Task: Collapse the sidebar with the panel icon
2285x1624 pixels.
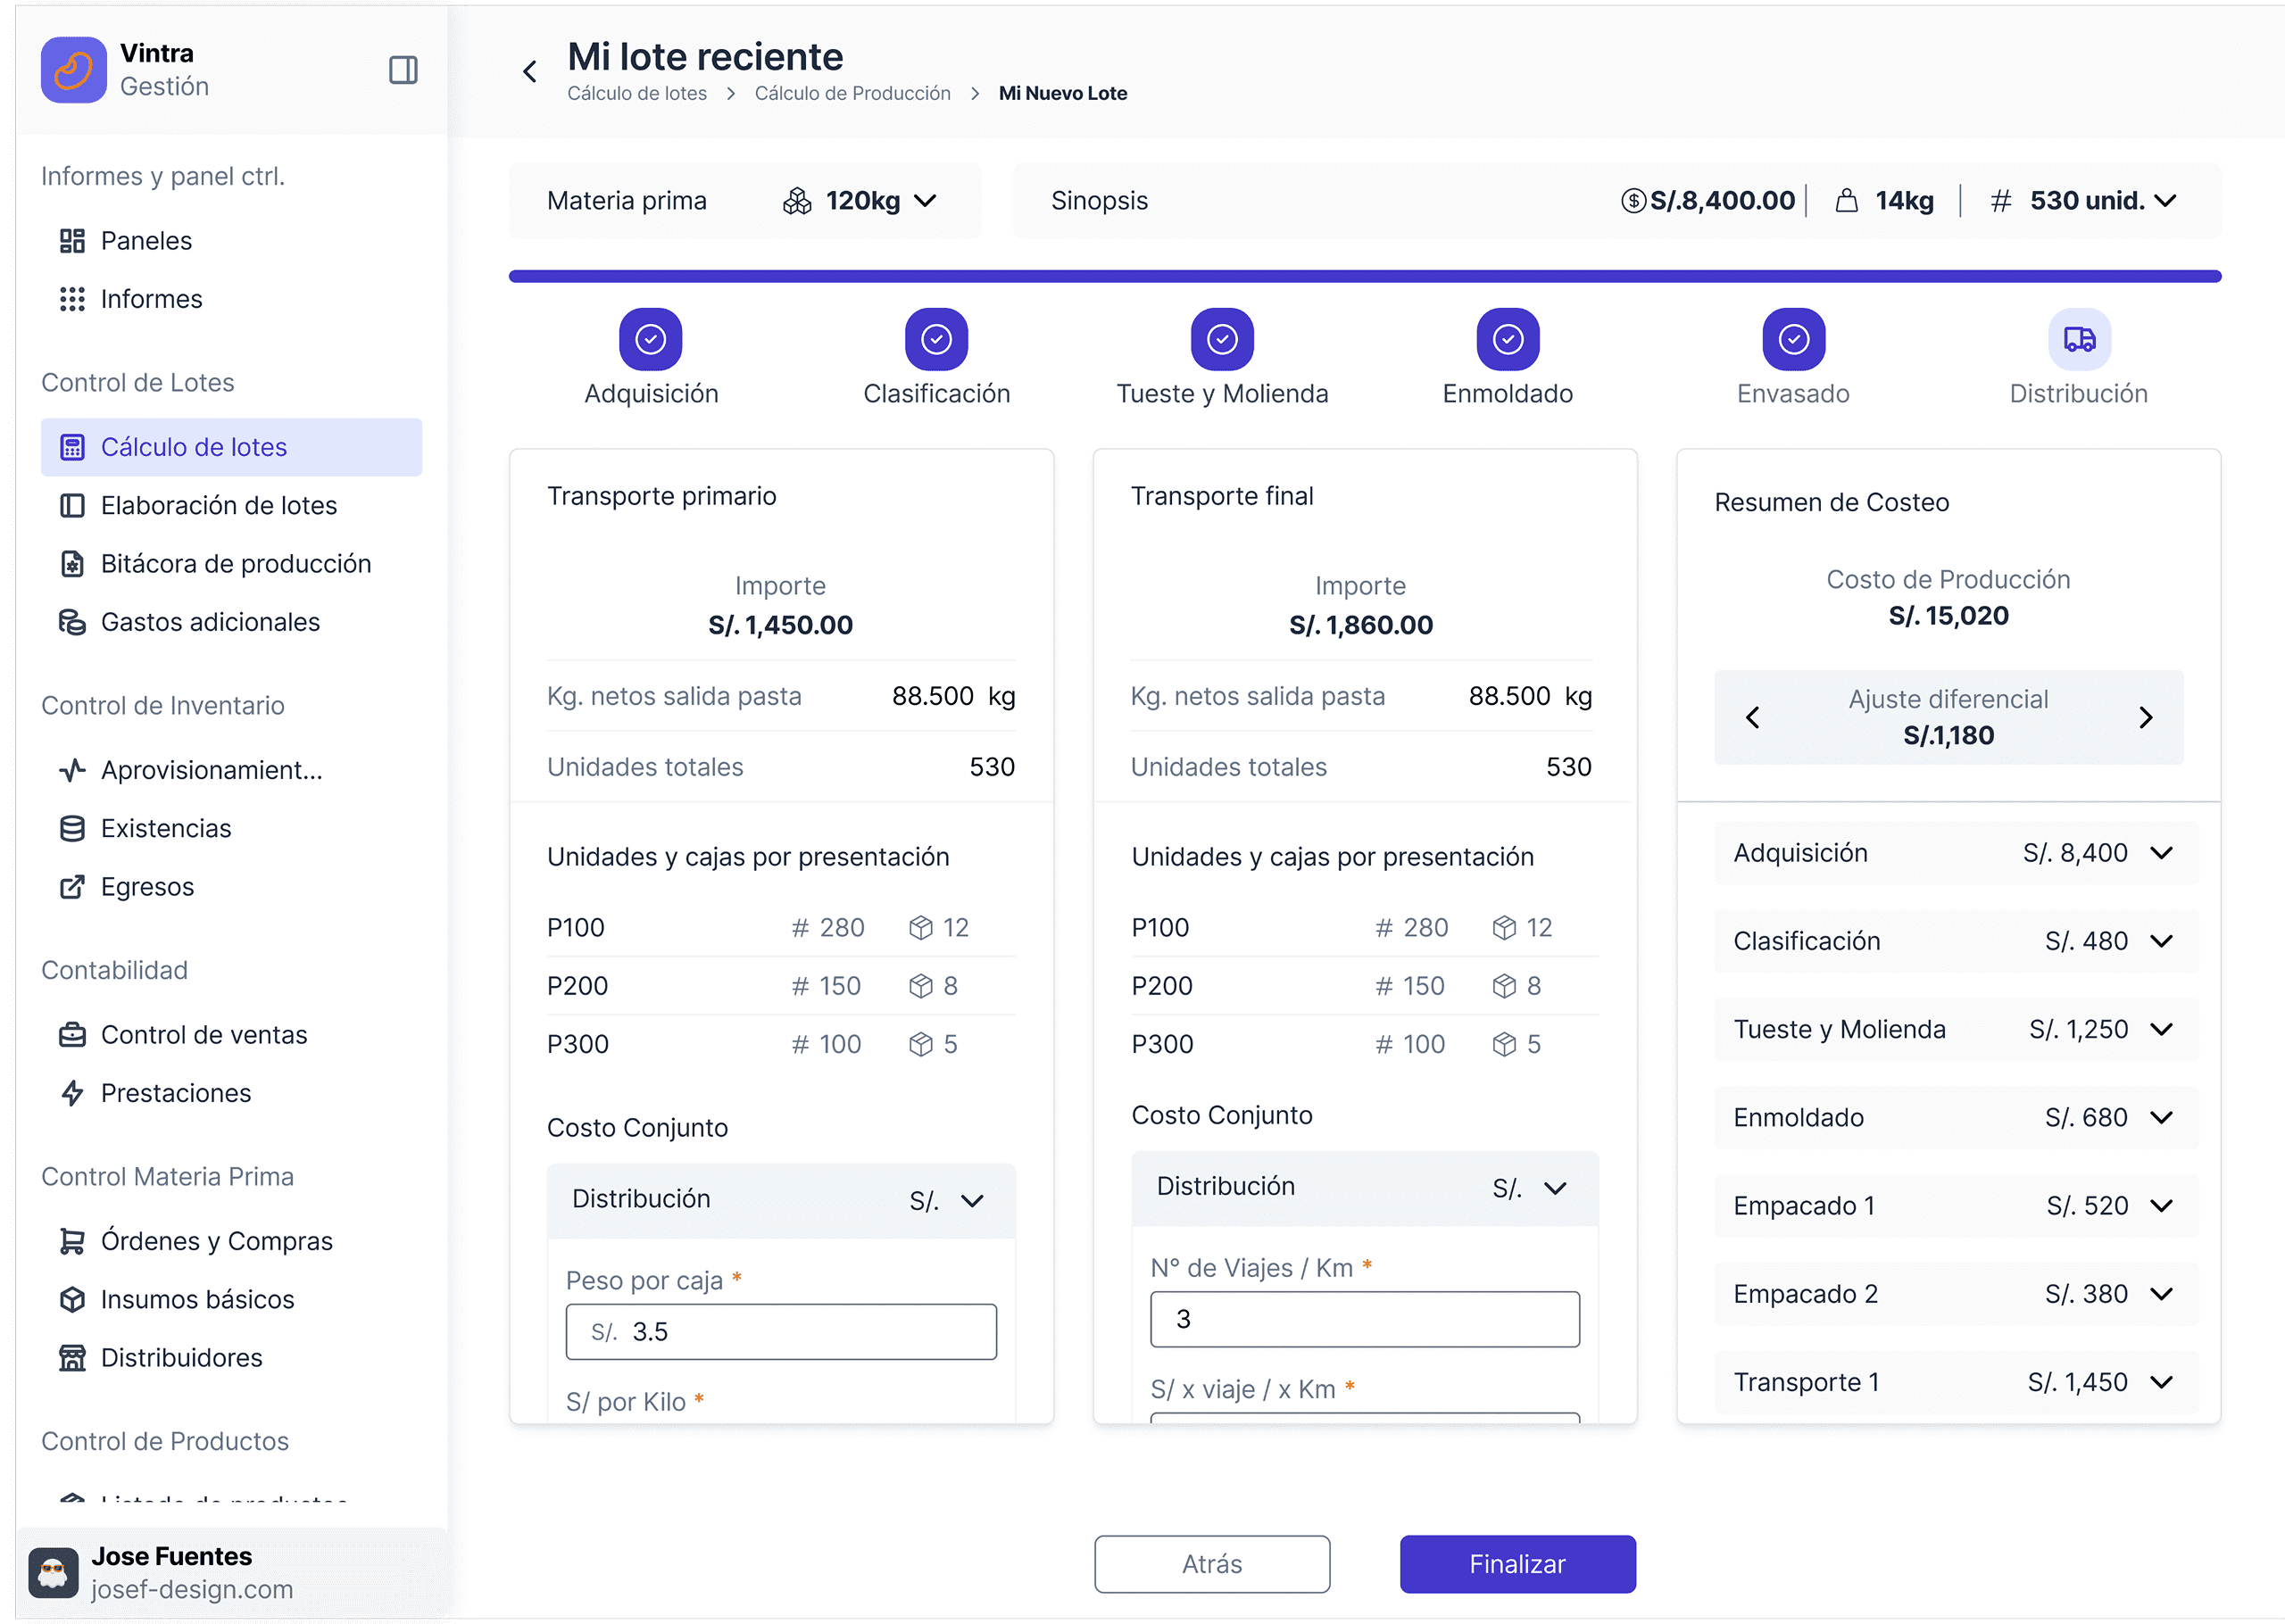Action: pyautogui.click(x=403, y=70)
